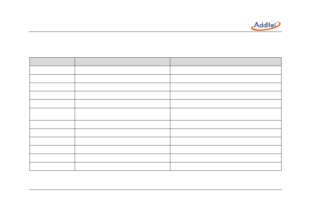Click the taller row's middle column cell
311x207 pixels.
coord(122,114)
